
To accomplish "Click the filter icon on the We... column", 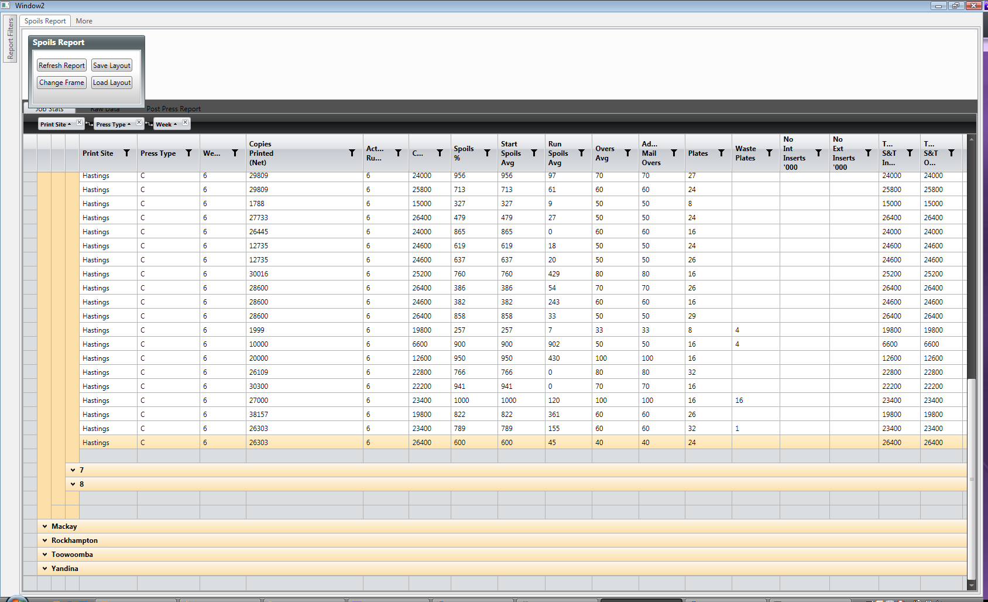I will pyautogui.click(x=235, y=153).
